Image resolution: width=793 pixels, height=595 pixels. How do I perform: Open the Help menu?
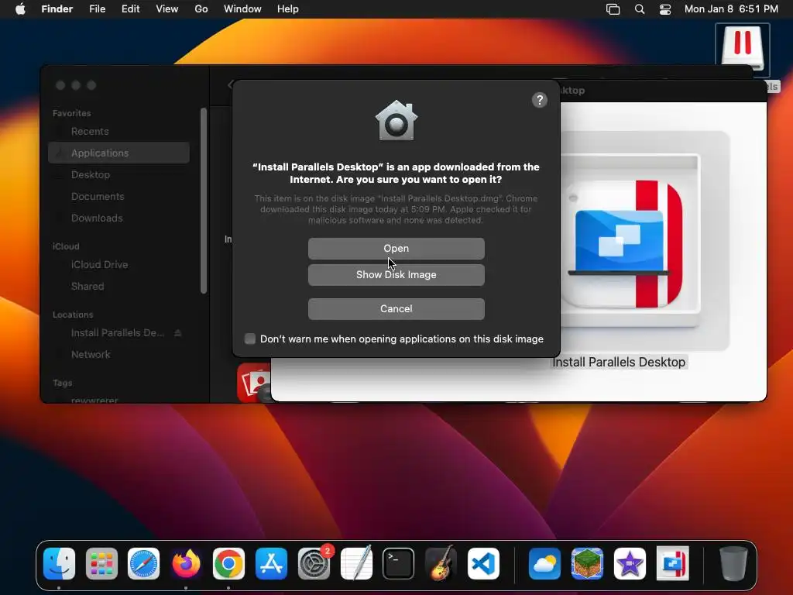click(288, 9)
